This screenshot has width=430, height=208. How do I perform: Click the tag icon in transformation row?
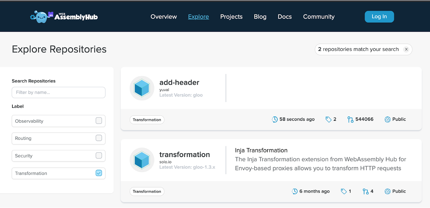pyautogui.click(x=344, y=191)
